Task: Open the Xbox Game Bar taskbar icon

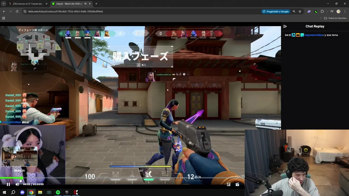Action: 49,192
